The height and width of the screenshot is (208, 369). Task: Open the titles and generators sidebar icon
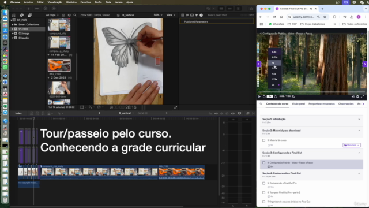(x=29, y=15)
